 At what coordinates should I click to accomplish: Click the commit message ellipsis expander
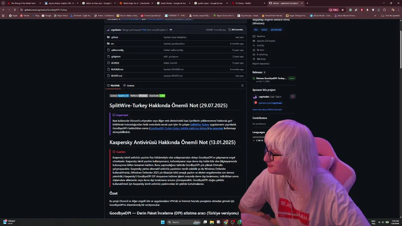click(x=171, y=30)
